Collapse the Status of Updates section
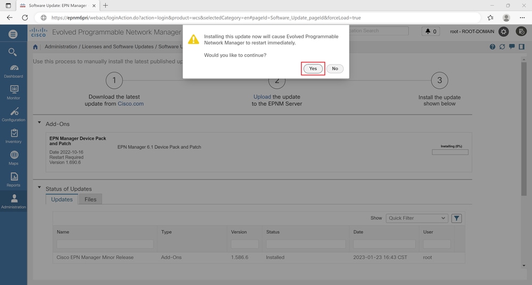 39,187
